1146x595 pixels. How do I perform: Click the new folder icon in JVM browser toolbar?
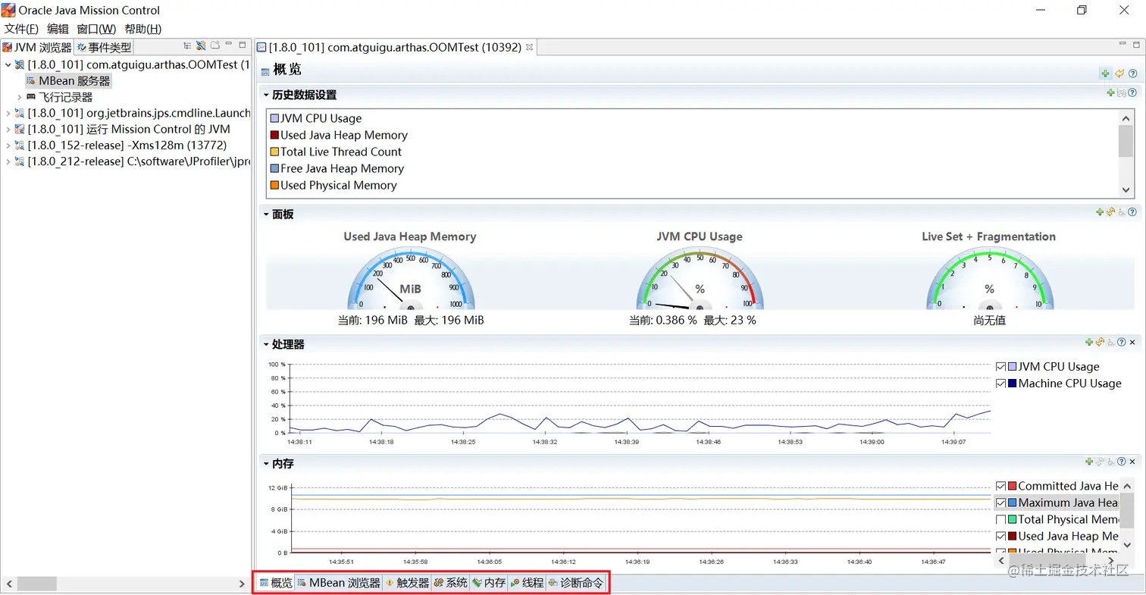click(x=214, y=45)
